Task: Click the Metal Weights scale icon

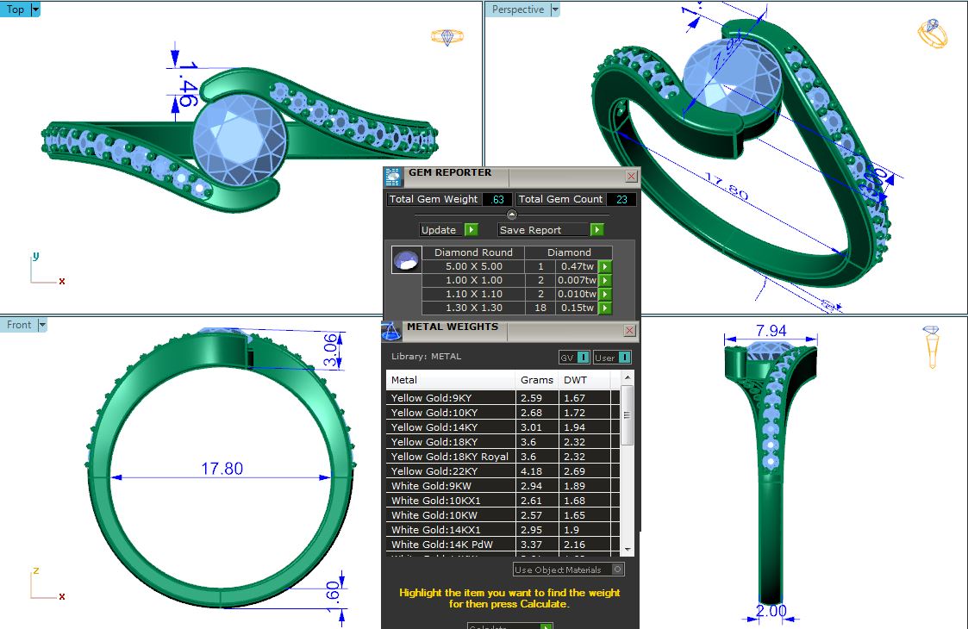Action: 391,331
